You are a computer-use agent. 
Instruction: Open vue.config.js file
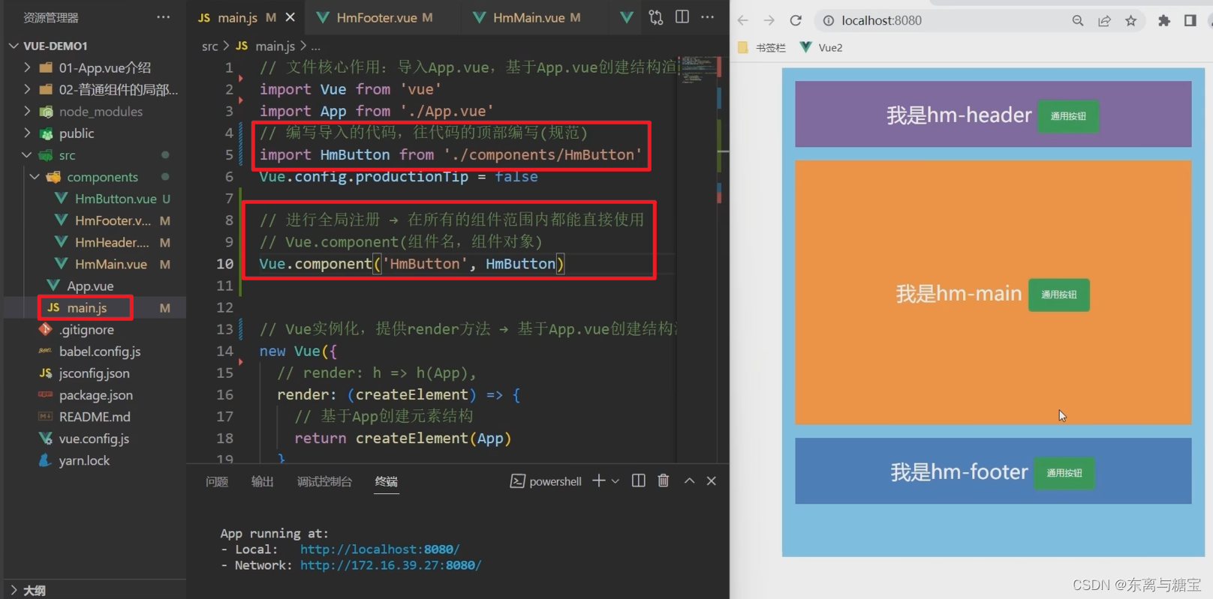[x=94, y=439]
